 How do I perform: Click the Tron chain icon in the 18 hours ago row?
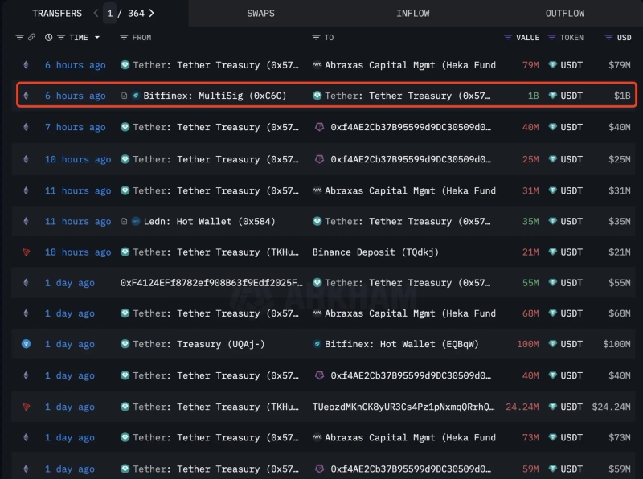click(x=26, y=252)
